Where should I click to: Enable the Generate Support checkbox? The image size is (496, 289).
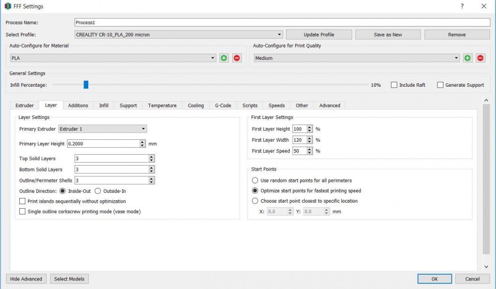click(x=440, y=85)
